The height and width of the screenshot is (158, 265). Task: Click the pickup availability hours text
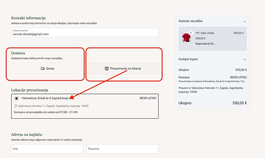(x=46, y=112)
